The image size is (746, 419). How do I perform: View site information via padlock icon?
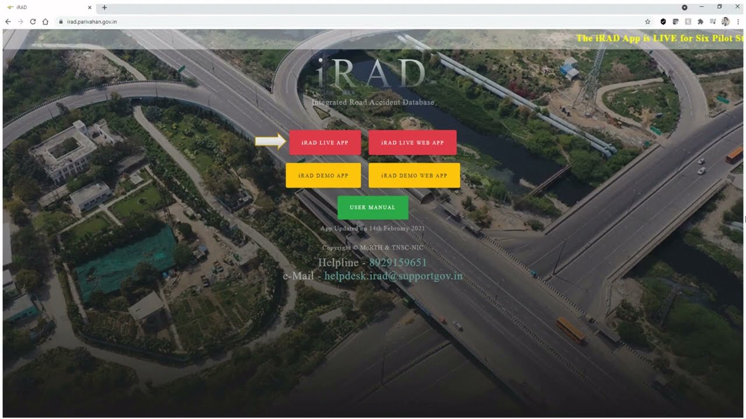coord(61,22)
